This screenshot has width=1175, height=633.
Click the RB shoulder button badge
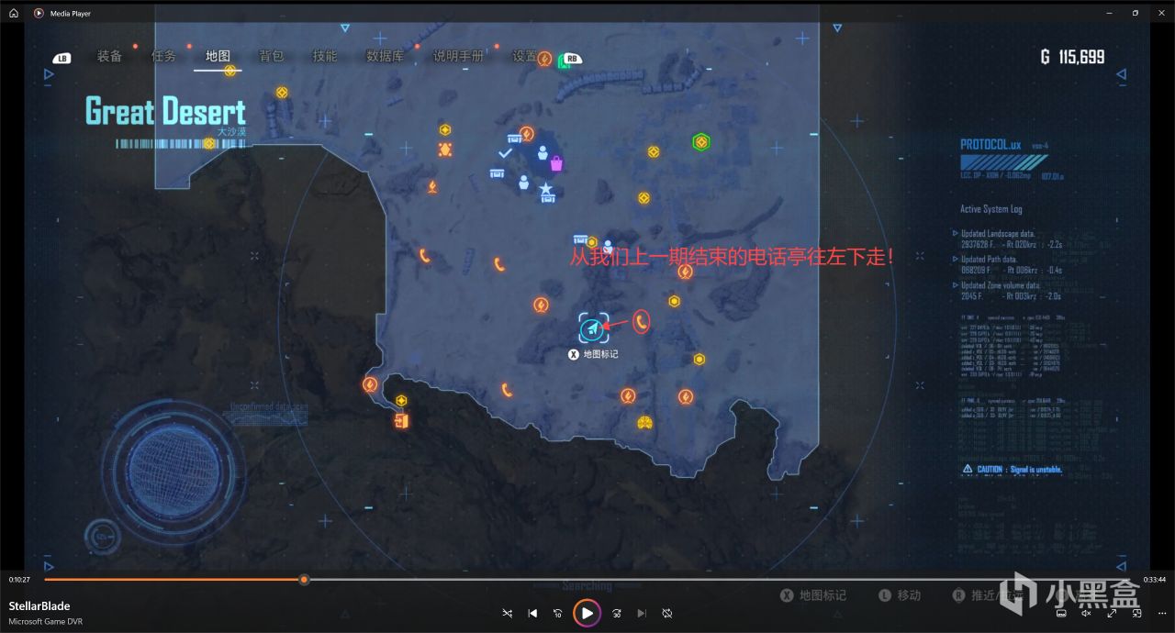pyautogui.click(x=573, y=59)
